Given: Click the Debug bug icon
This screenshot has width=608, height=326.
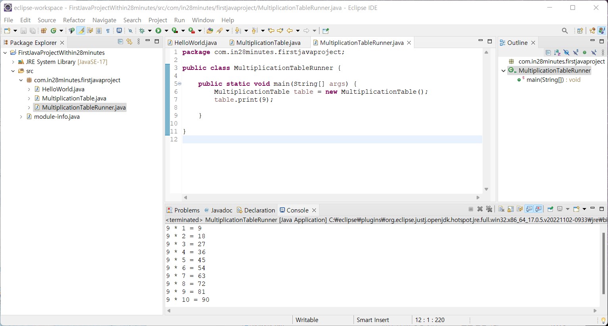Looking at the screenshot, I should [142, 31].
